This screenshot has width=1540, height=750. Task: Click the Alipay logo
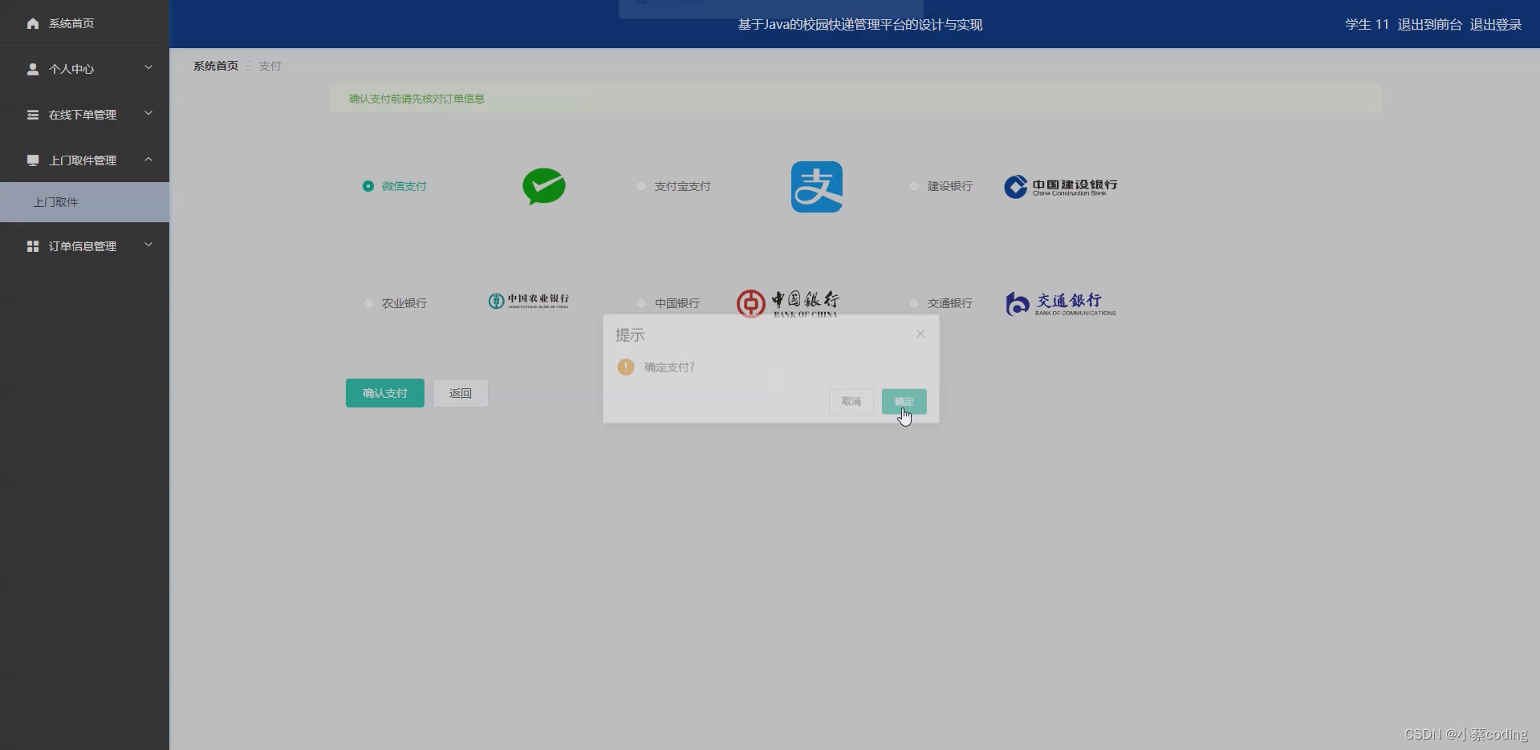tap(817, 187)
